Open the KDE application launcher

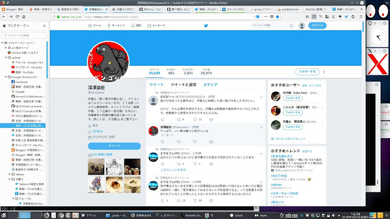(4, 215)
